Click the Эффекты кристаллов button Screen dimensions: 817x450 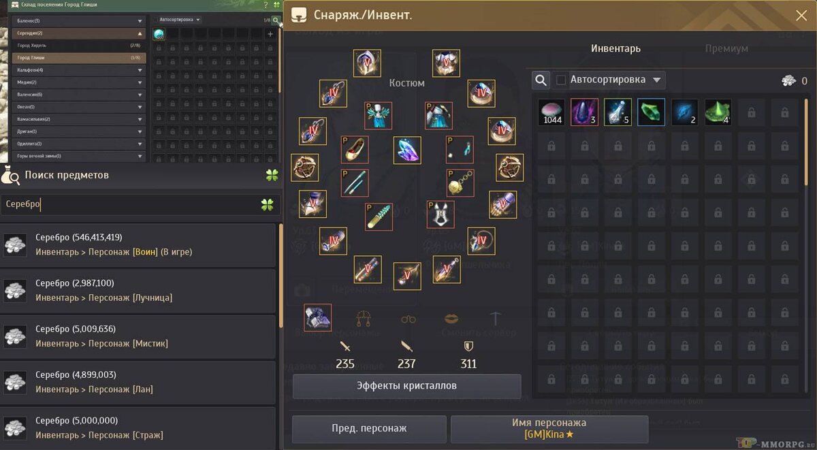(407, 386)
